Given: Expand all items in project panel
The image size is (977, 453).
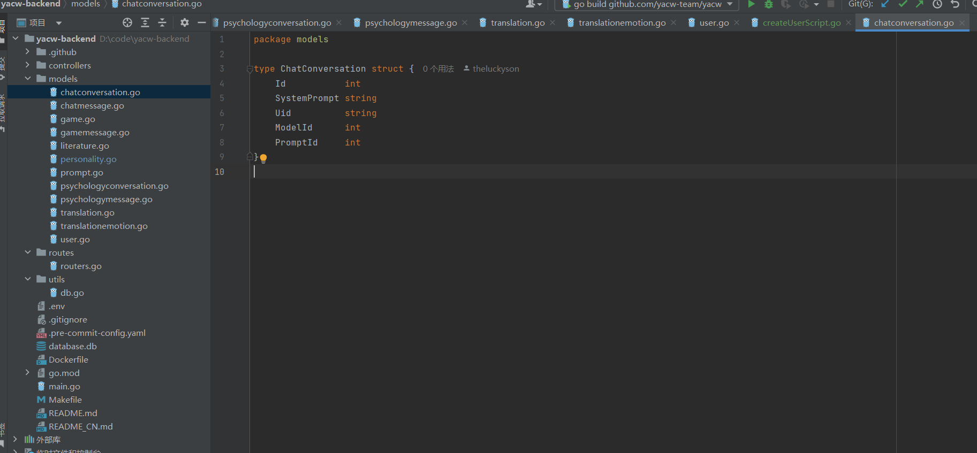Looking at the screenshot, I should point(145,22).
